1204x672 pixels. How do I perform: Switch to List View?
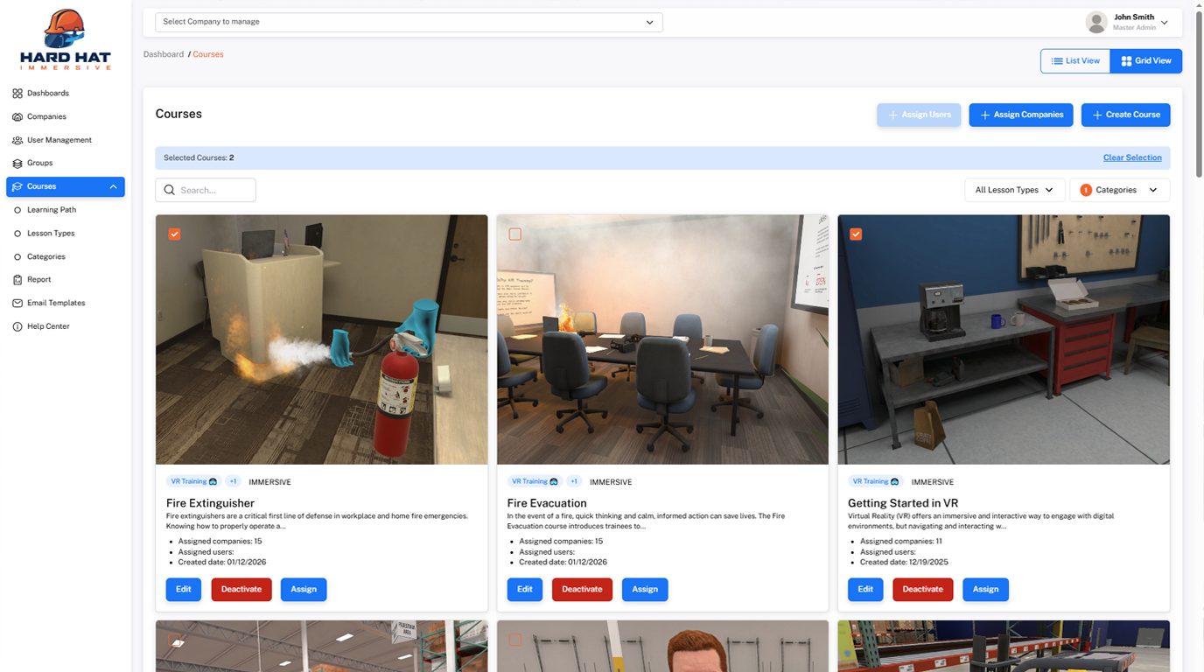[1075, 61]
